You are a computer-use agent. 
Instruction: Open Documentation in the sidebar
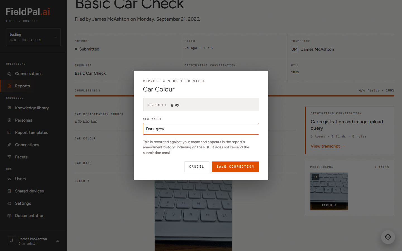[x=33, y=216]
